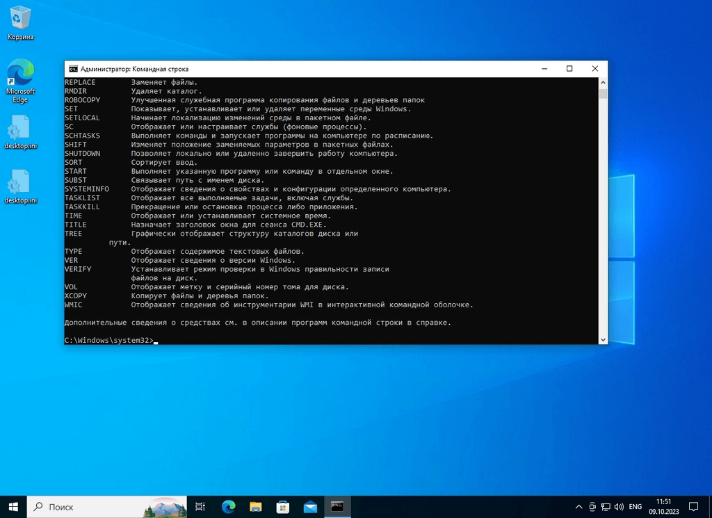Viewport: 712px width, 518px height.
Task: Click the TITLE command name
Action: pos(75,225)
